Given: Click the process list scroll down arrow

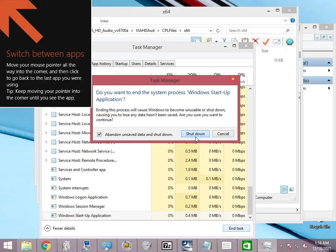Looking at the screenshot, I should pyautogui.click(x=250, y=217).
